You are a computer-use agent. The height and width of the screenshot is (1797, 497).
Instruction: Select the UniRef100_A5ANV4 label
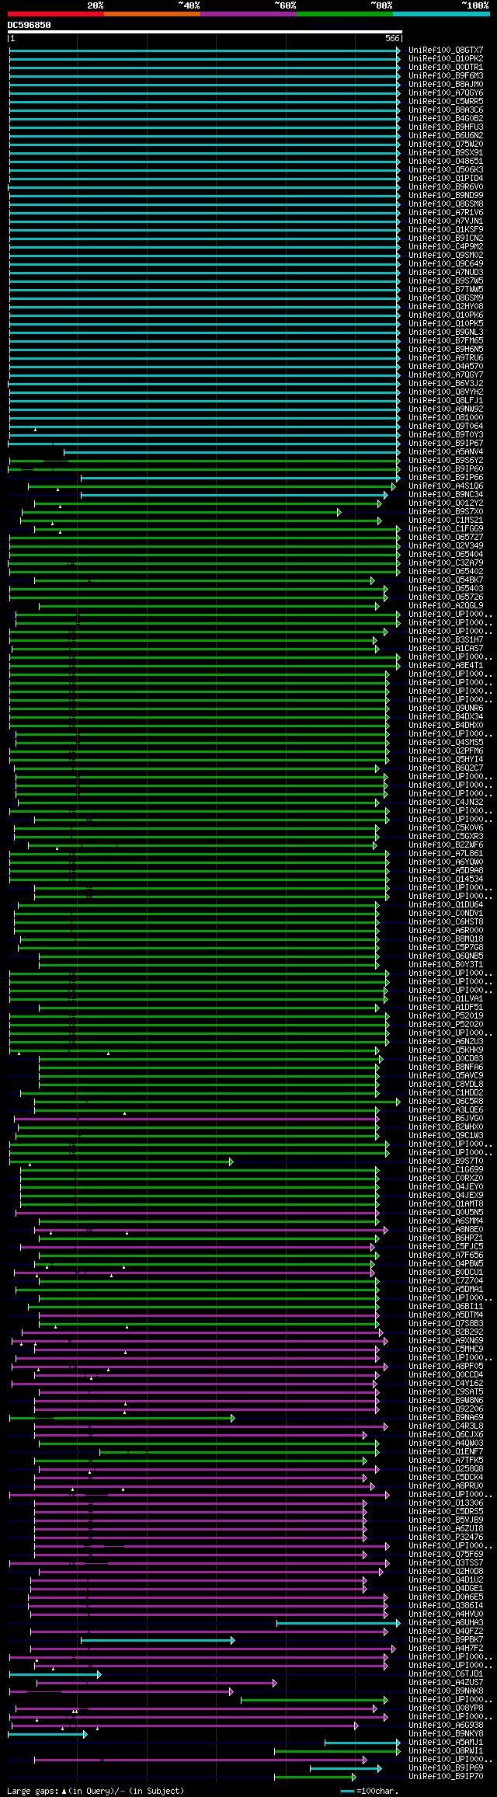pyautogui.click(x=446, y=452)
